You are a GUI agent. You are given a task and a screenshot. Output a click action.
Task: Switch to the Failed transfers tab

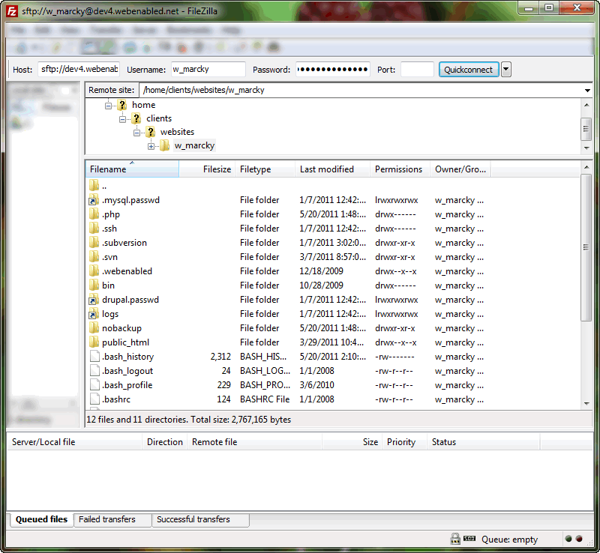[x=112, y=519]
